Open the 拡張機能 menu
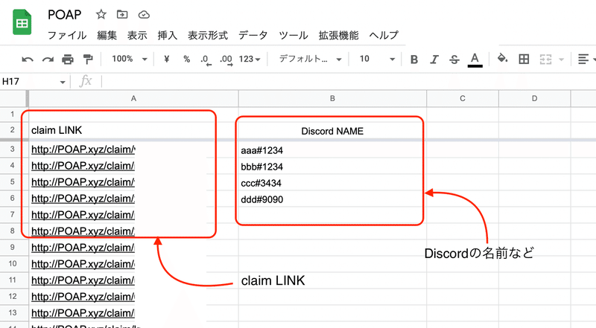This screenshot has width=596, height=328. (x=339, y=35)
